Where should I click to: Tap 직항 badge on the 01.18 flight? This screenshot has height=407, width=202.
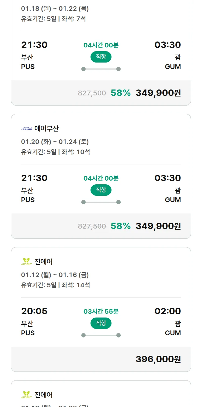click(x=101, y=57)
